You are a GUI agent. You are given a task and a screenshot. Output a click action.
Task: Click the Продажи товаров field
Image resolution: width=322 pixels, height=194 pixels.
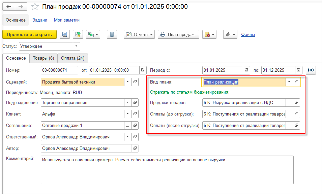click(x=244, y=102)
